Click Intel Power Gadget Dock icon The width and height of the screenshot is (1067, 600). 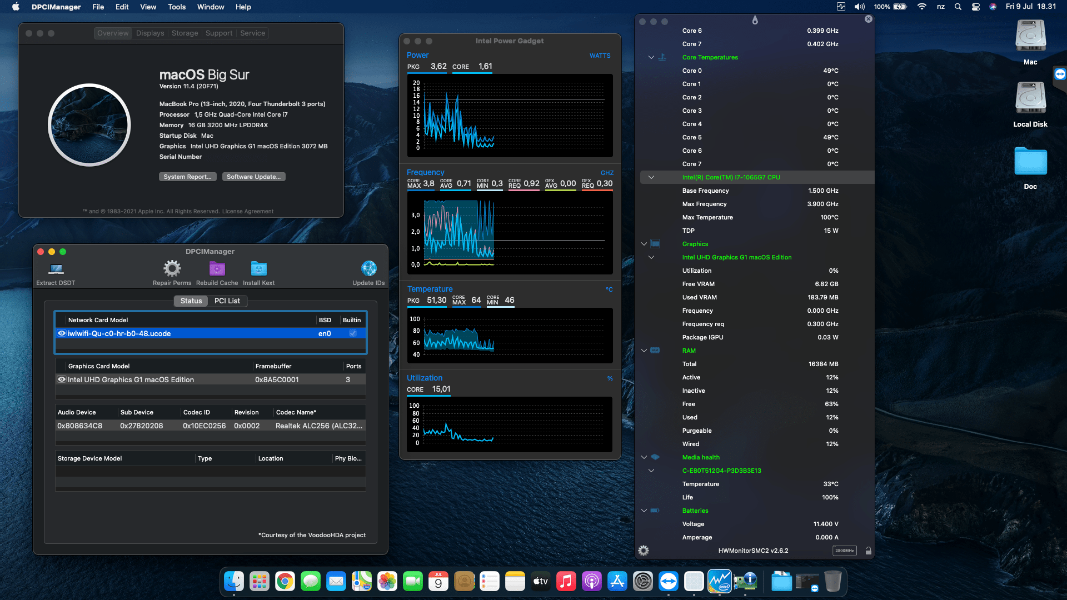coord(720,582)
